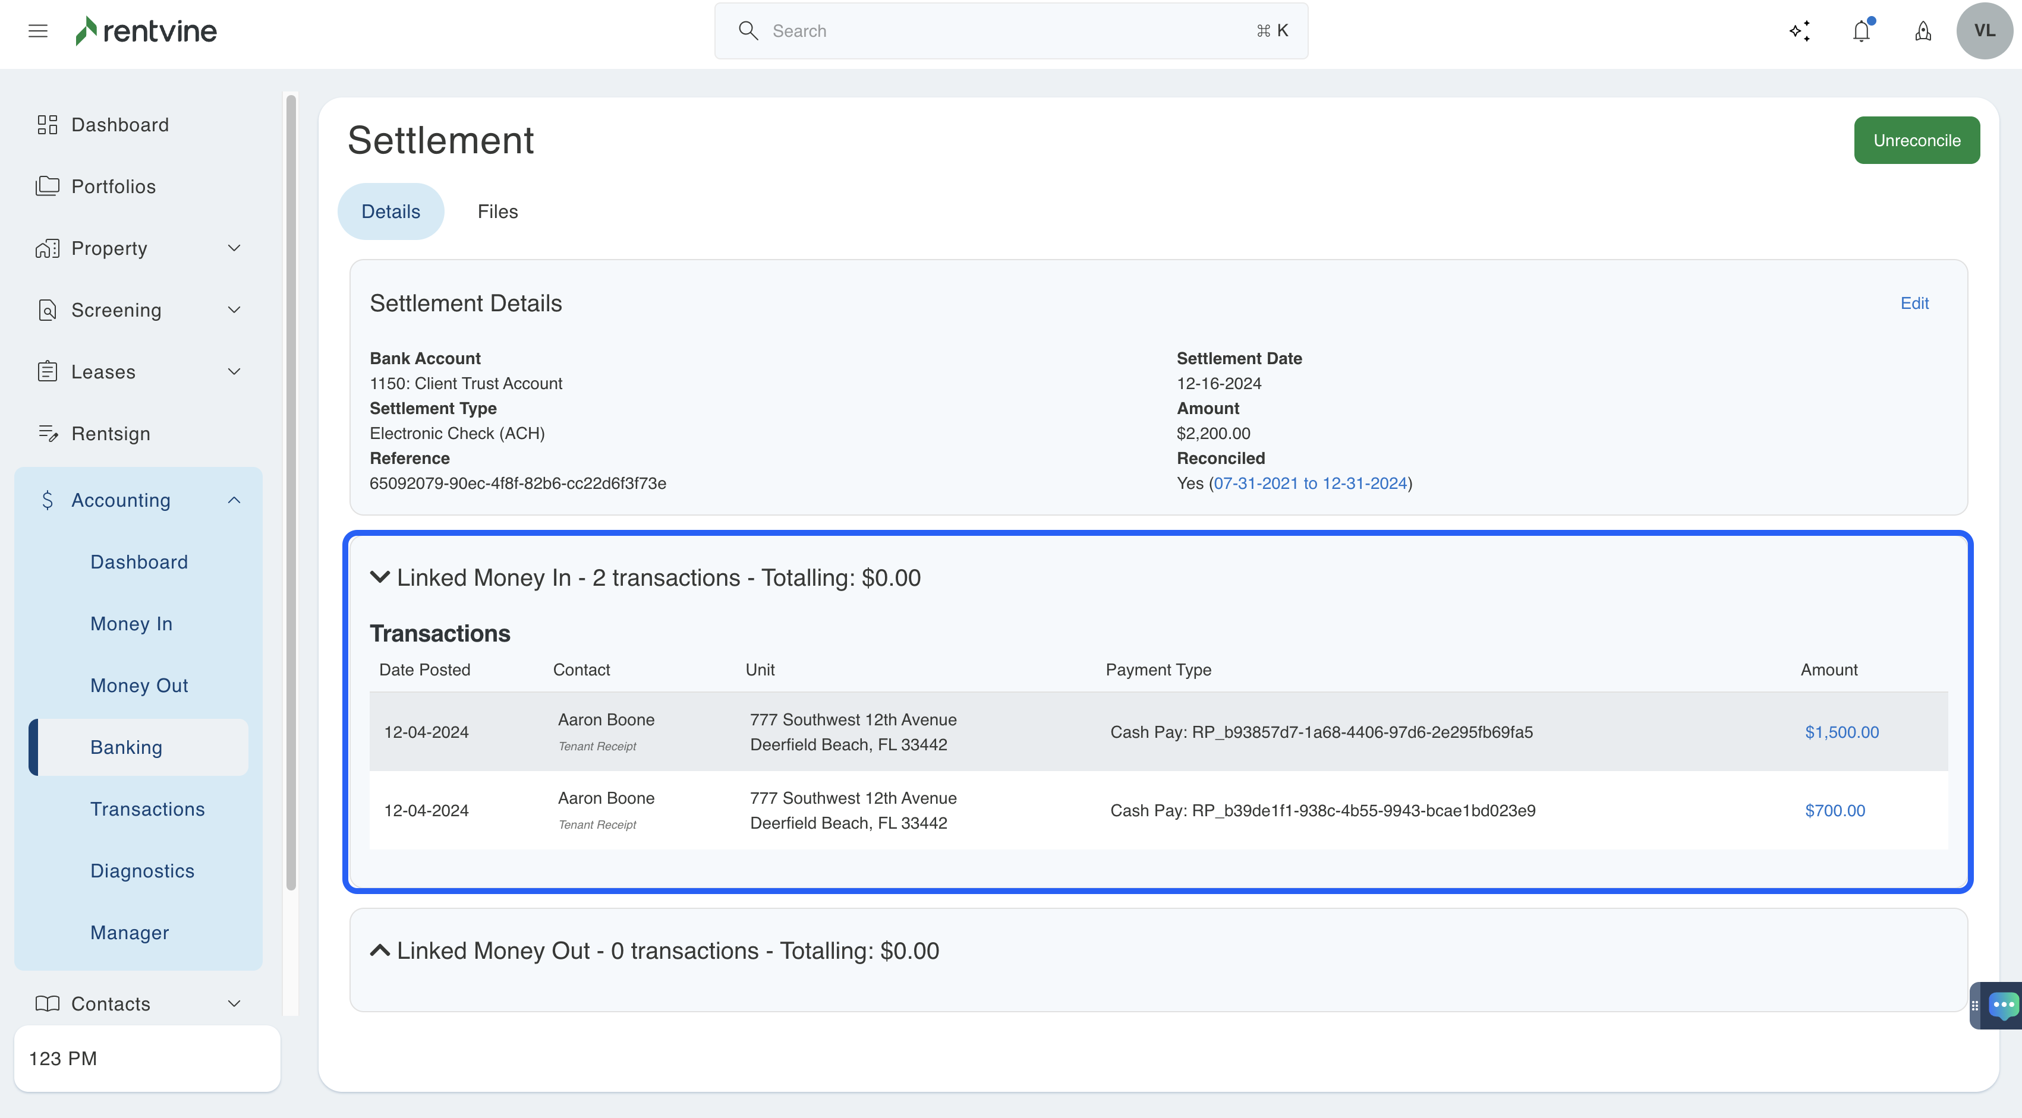Screen dimensions: 2022x1118
Task: Click the reconciliation date range link
Action: (1310, 484)
